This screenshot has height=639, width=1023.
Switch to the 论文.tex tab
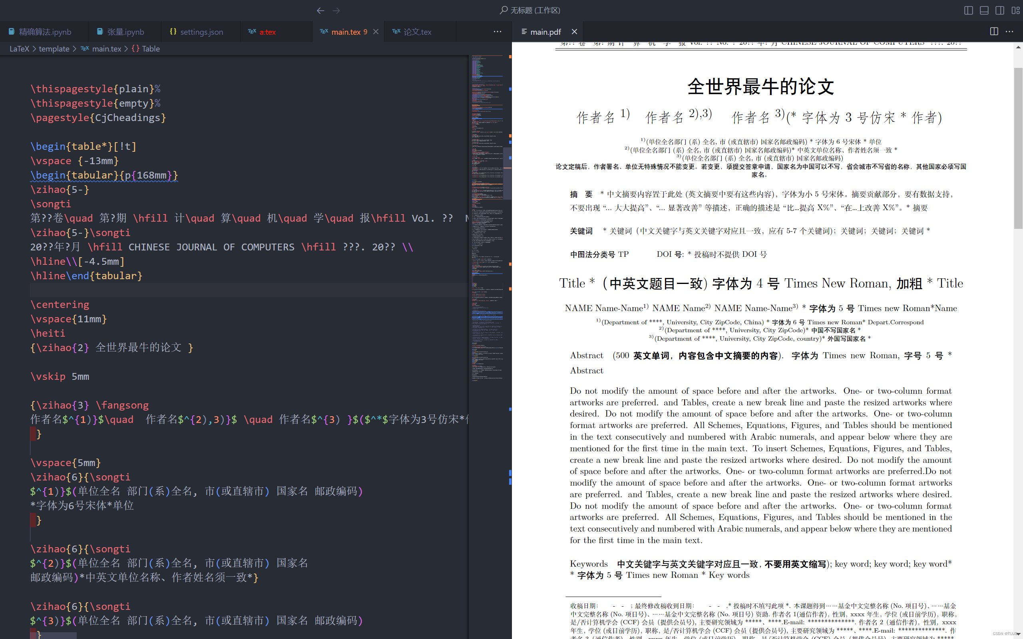click(417, 32)
